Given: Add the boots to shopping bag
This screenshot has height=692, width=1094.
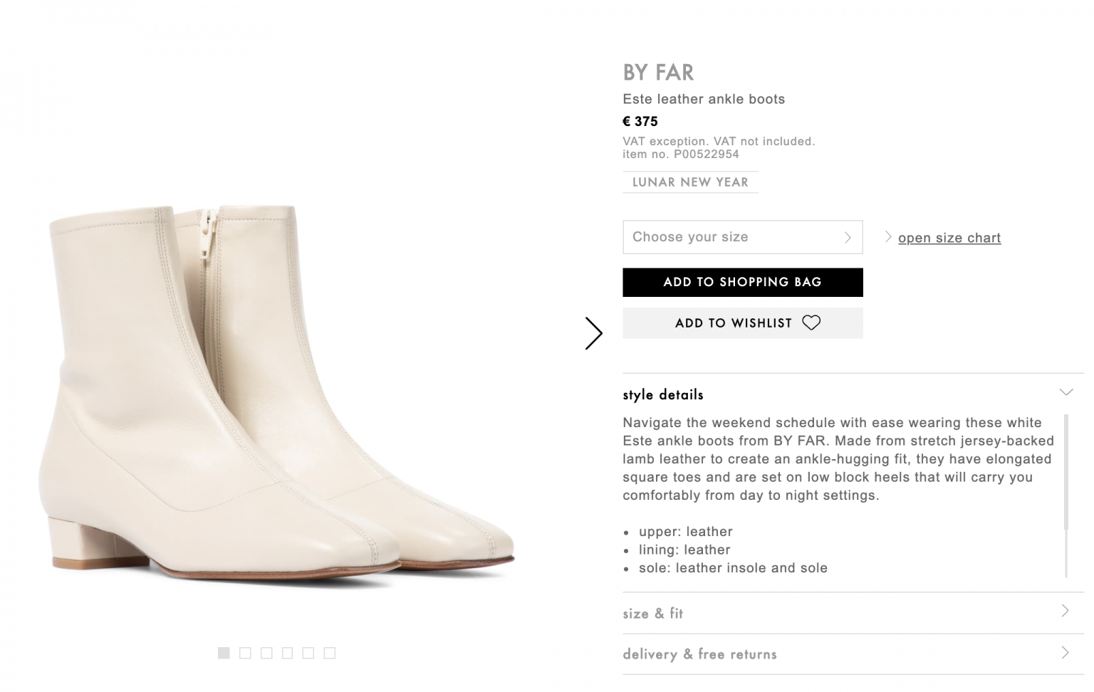Looking at the screenshot, I should [742, 282].
